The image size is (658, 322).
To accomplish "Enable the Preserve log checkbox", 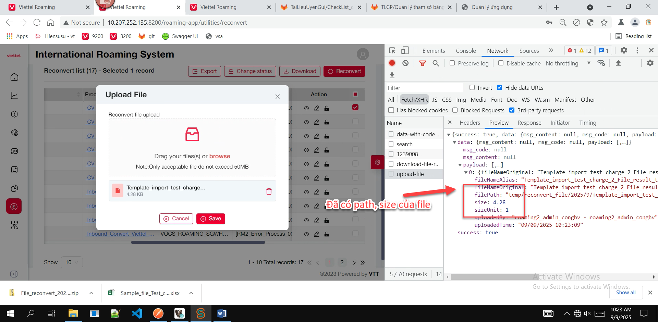I will point(452,63).
